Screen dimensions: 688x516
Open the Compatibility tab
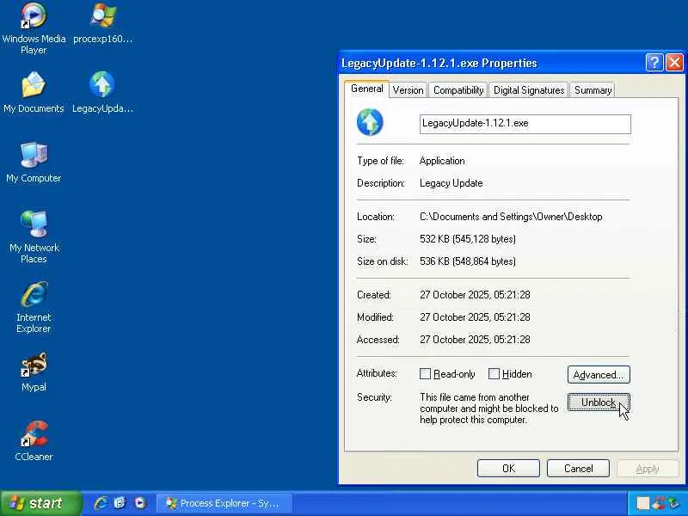click(x=458, y=90)
